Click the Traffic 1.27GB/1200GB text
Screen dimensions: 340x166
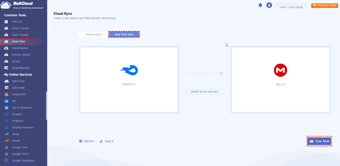coord(291,7)
